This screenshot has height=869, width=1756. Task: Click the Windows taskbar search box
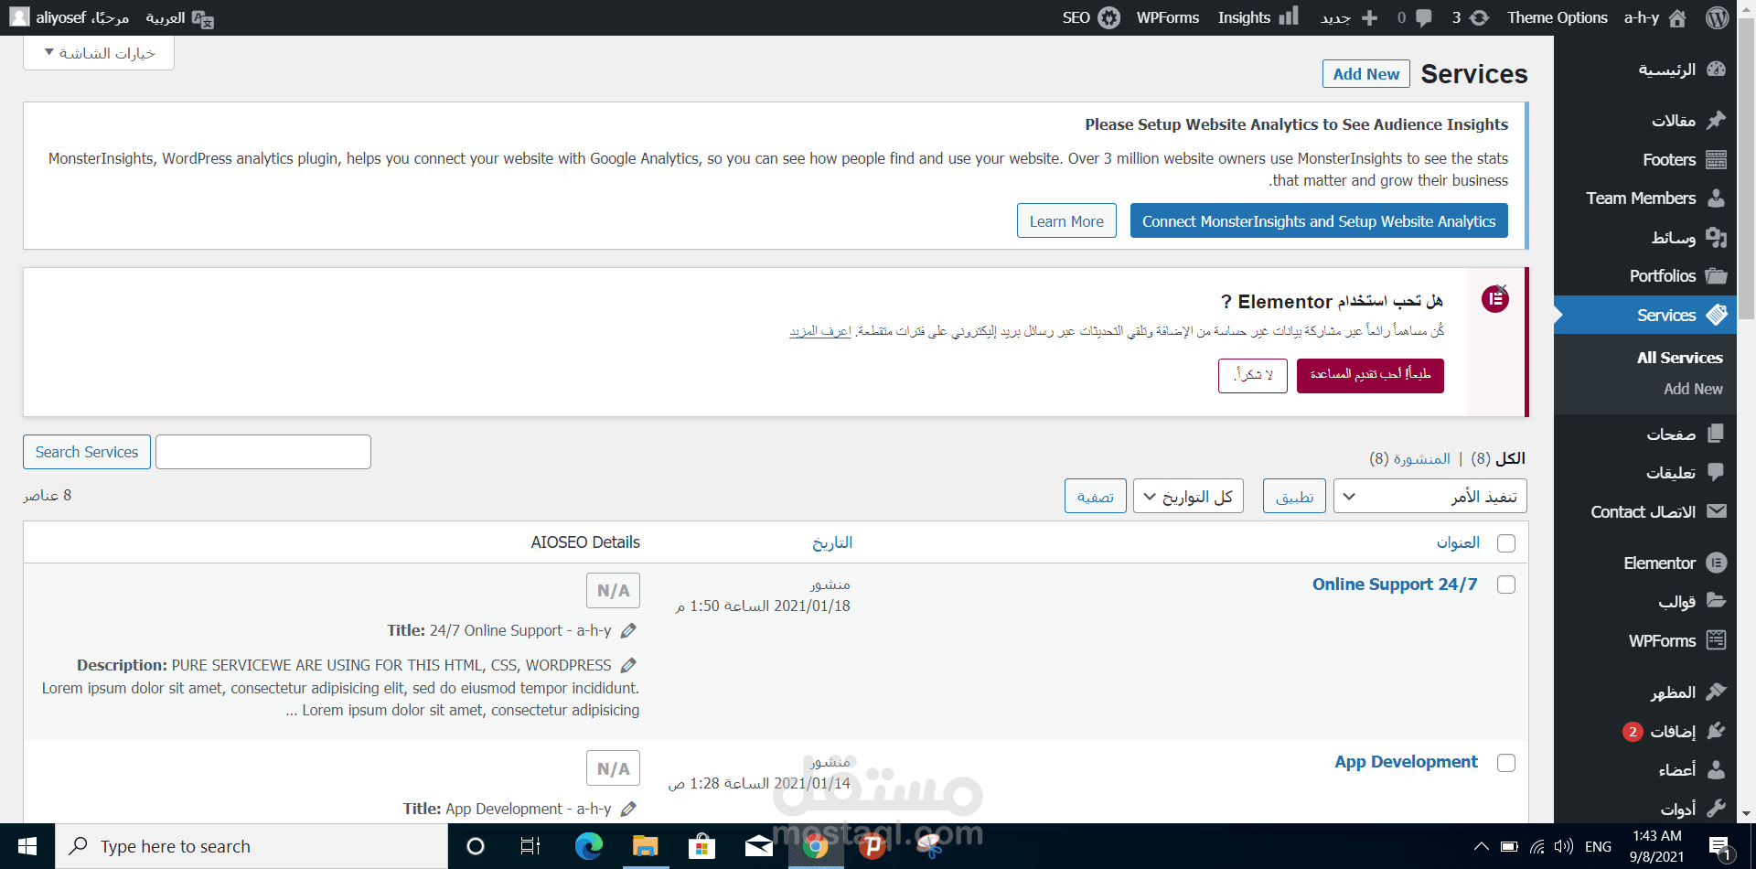[x=252, y=846]
